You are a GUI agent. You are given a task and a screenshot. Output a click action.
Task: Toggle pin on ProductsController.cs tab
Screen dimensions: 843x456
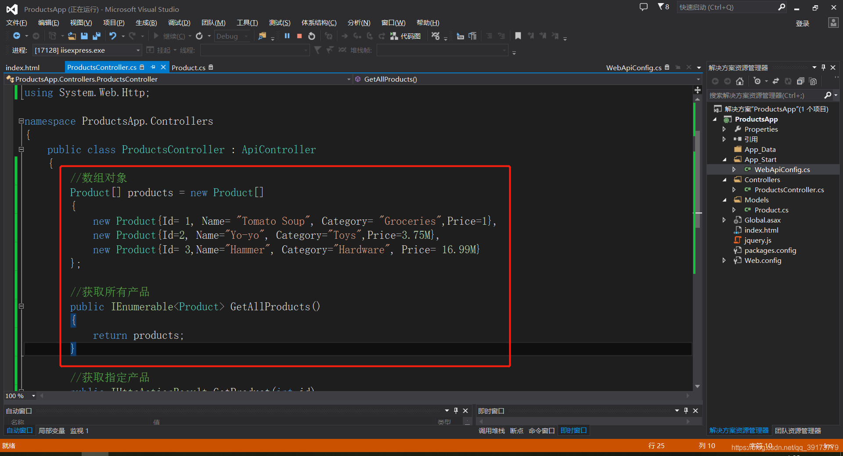click(153, 67)
